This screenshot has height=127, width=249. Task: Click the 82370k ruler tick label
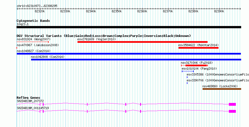(x=168, y=11)
